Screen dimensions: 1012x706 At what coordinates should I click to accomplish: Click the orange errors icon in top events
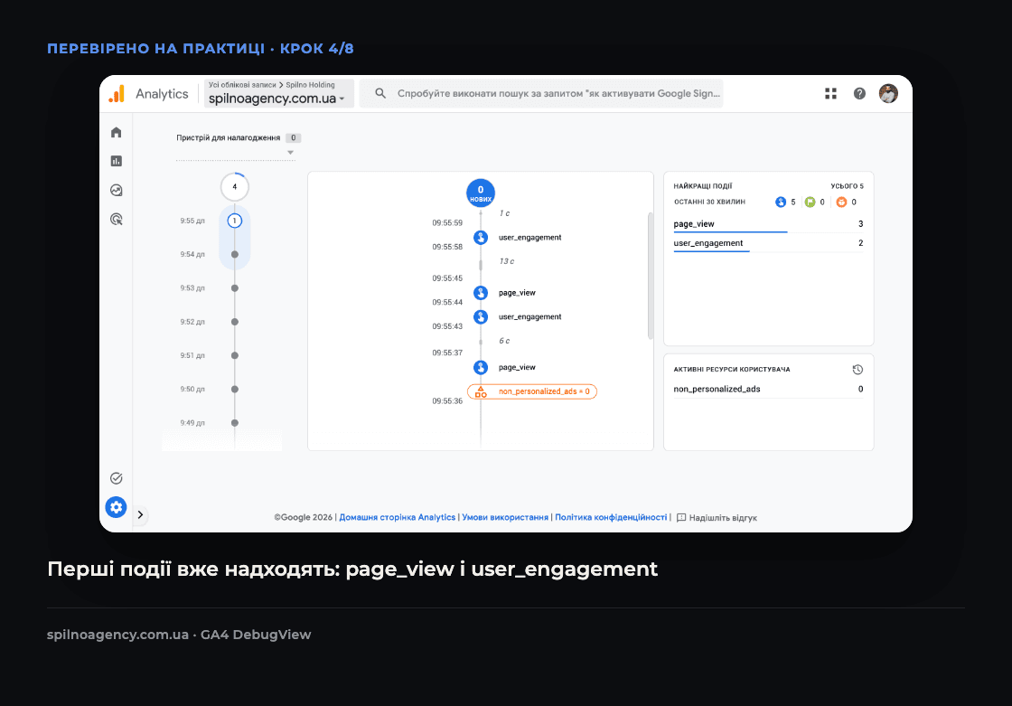tap(841, 202)
